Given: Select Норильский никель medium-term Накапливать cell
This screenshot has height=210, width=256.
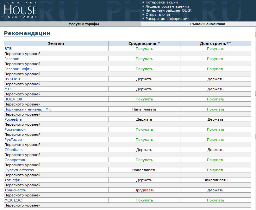Looking at the screenshot, I should pyautogui.click(x=144, y=109).
